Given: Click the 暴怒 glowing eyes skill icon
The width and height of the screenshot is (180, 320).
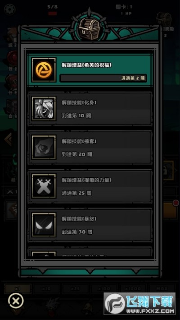Looking at the screenshot, I should [x=44, y=225].
